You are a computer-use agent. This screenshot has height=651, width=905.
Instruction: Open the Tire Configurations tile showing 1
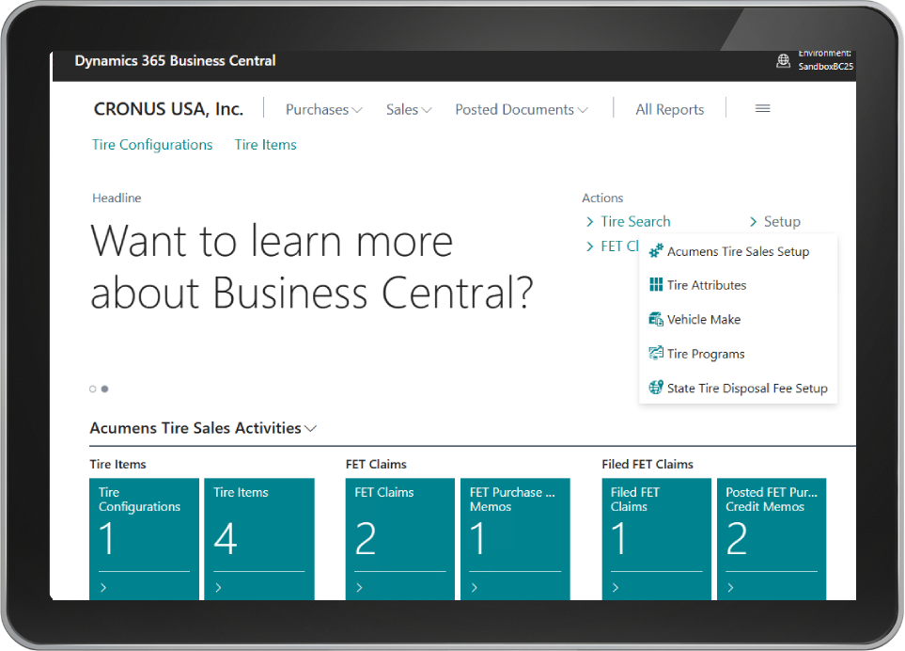tap(145, 538)
